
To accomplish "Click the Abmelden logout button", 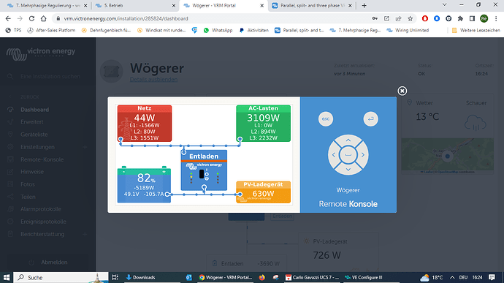I will [x=48, y=263].
